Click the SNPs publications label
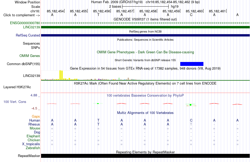Image resolution: width=250 pixels, height=162 pixels. [36, 48]
